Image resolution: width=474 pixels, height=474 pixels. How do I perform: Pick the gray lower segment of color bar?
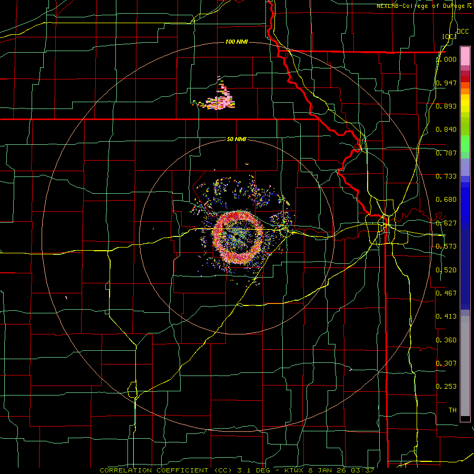(465, 366)
